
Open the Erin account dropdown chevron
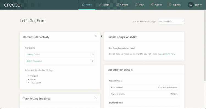click(201, 5)
